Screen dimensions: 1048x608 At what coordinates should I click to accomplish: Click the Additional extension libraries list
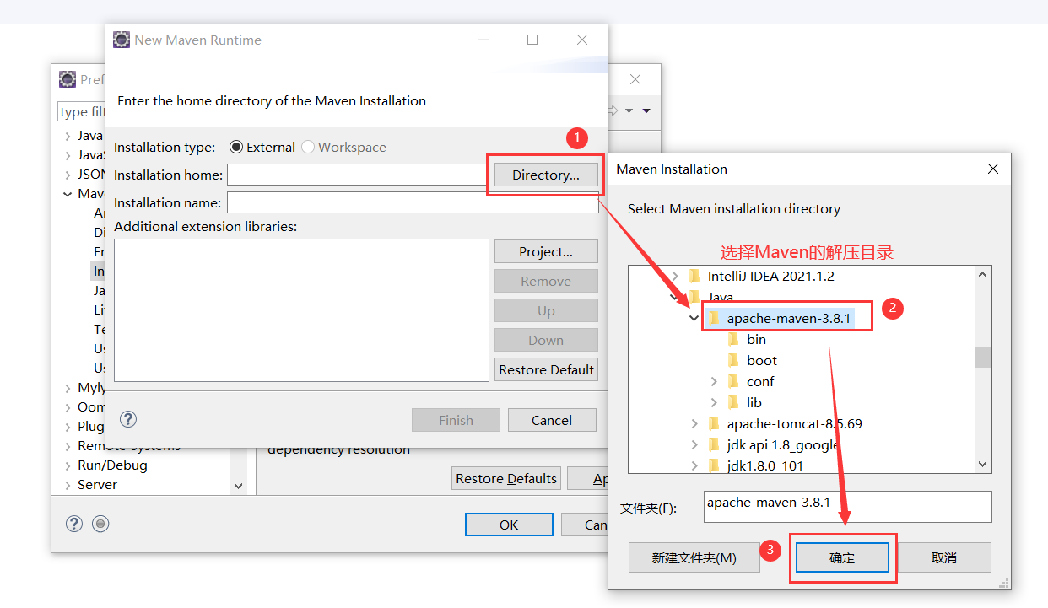coord(301,310)
